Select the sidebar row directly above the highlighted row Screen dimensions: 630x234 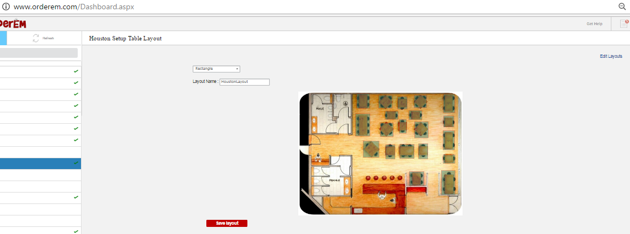point(38,152)
